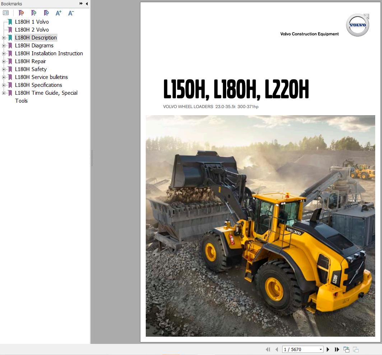Add a new bookmark
This screenshot has height=355, width=382.
34,13
